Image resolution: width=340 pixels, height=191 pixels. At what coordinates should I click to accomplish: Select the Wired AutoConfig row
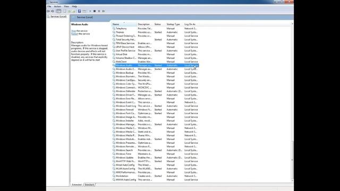pyautogui.click(x=155, y=165)
